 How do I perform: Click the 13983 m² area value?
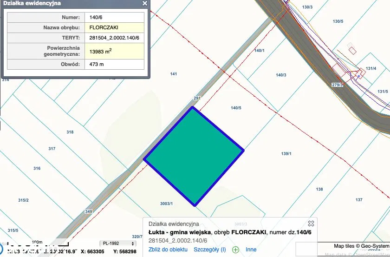click(x=114, y=51)
